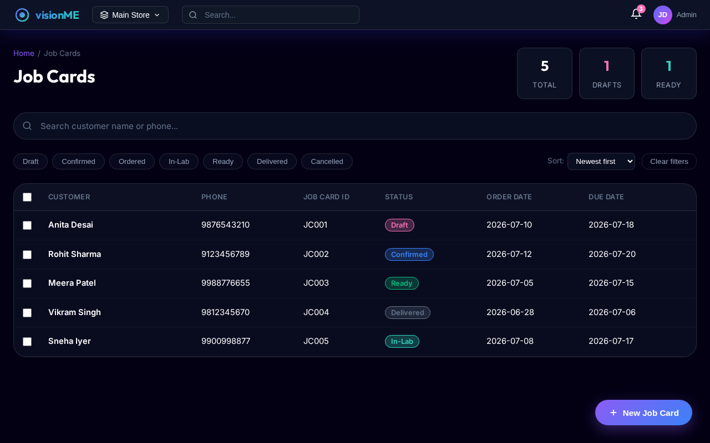Image resolution: width=710 pixels, height=443 pixels.
Task: Click the plus icon on New Job Card
Action: point(613,413)
